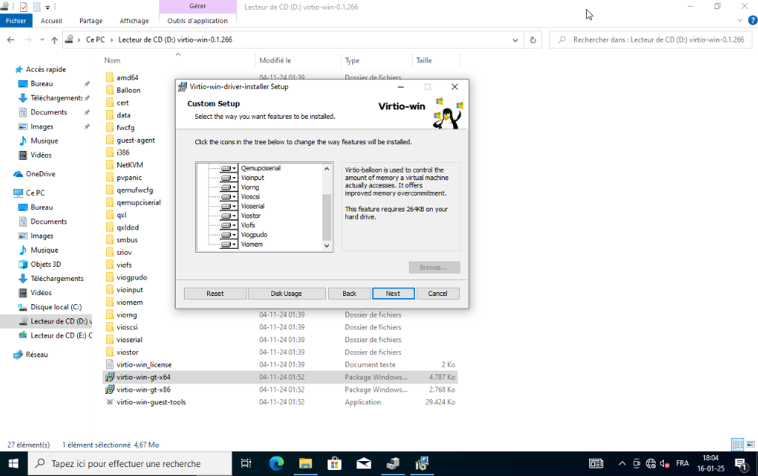Open Lecteur de CD (E:) in sidebar
Viewport: 758px width, 476px height.
click(61, 336)
